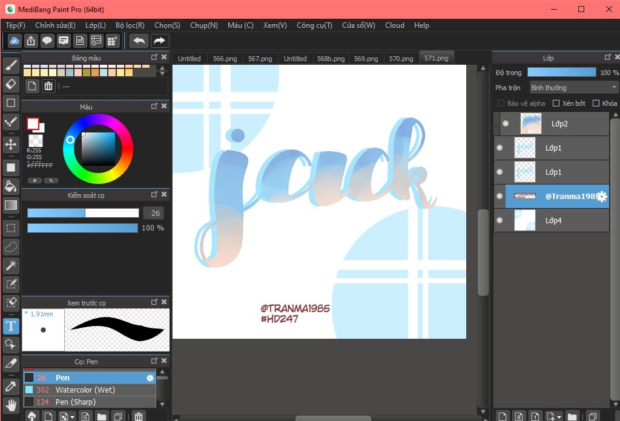Open the Bộ lọc(R) menu
The image size is (620, 421).
(x=130, y=25)
